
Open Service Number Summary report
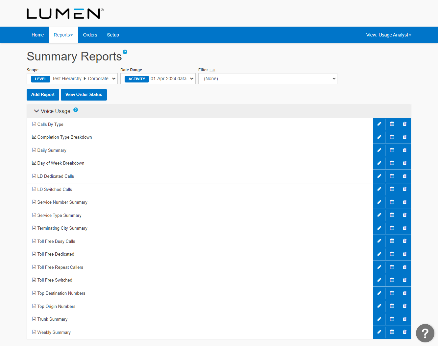pos(62,202)
